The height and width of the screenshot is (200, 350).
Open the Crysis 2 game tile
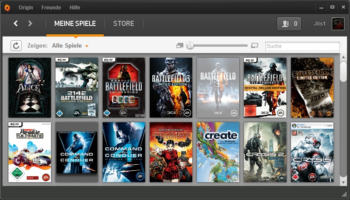(x=265, y=152)
